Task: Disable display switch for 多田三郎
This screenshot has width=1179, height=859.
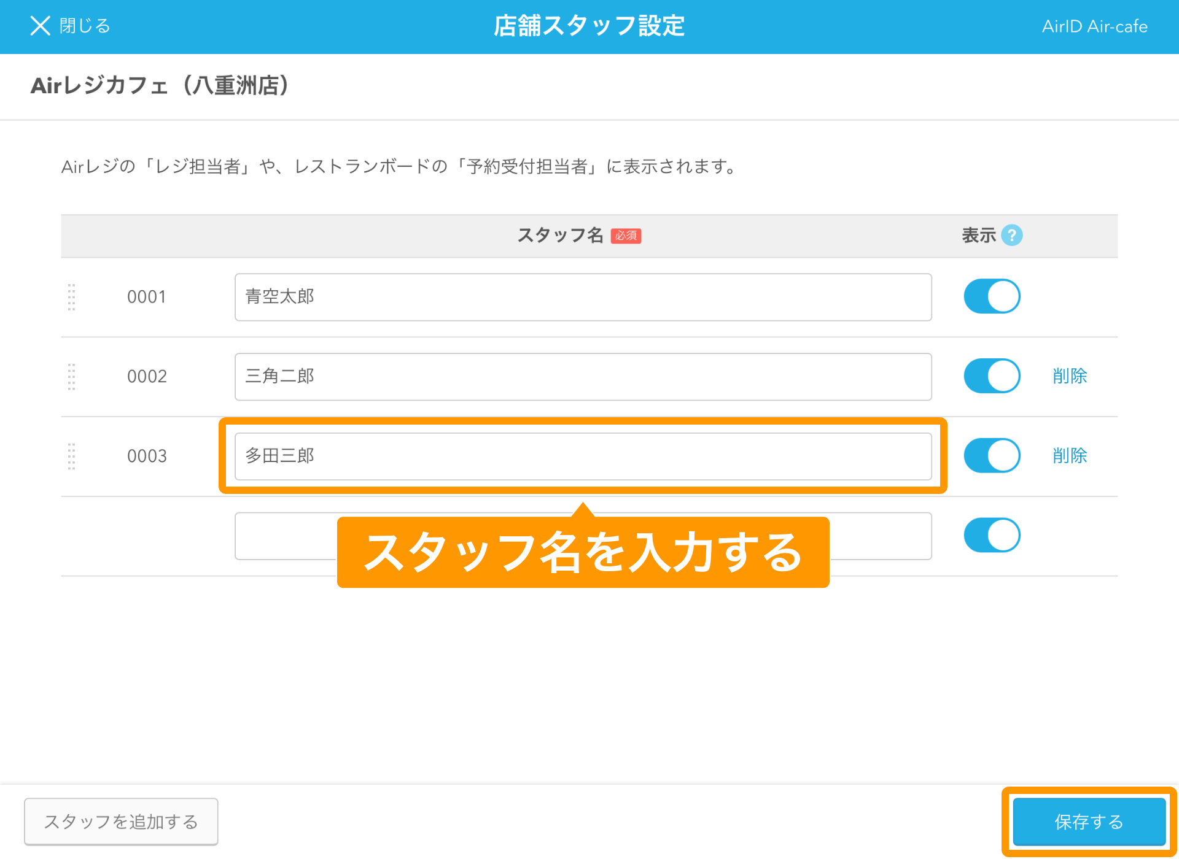Action: (991, 456)
